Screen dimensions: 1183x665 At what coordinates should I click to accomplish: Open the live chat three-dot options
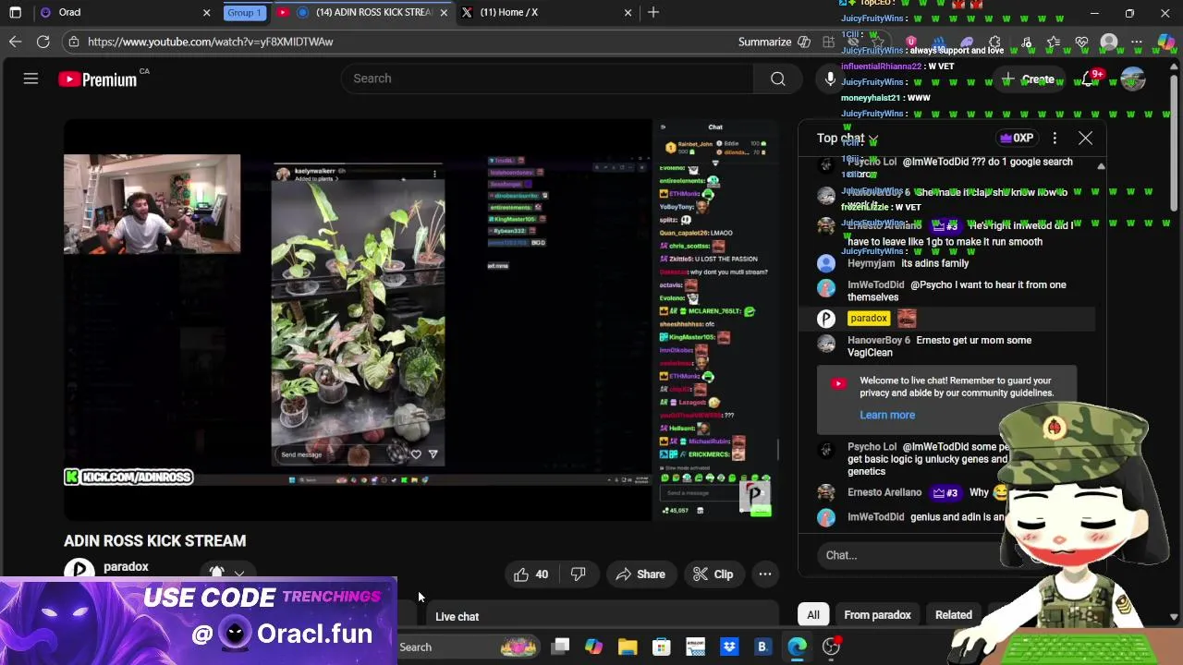[x=1055, y=139]
